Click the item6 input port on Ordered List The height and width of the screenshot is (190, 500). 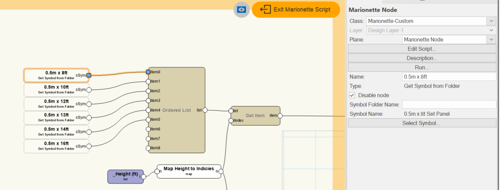tap(148, 129)
